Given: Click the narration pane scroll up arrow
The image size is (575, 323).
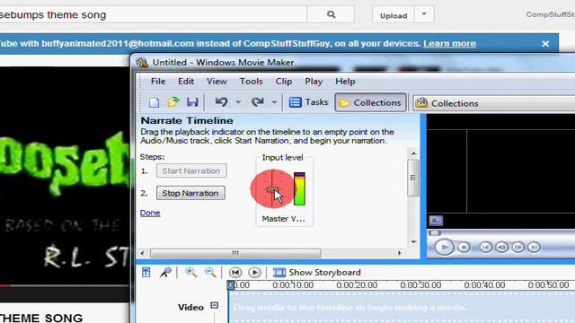Looking at the screenshot, I should [413, 153].
